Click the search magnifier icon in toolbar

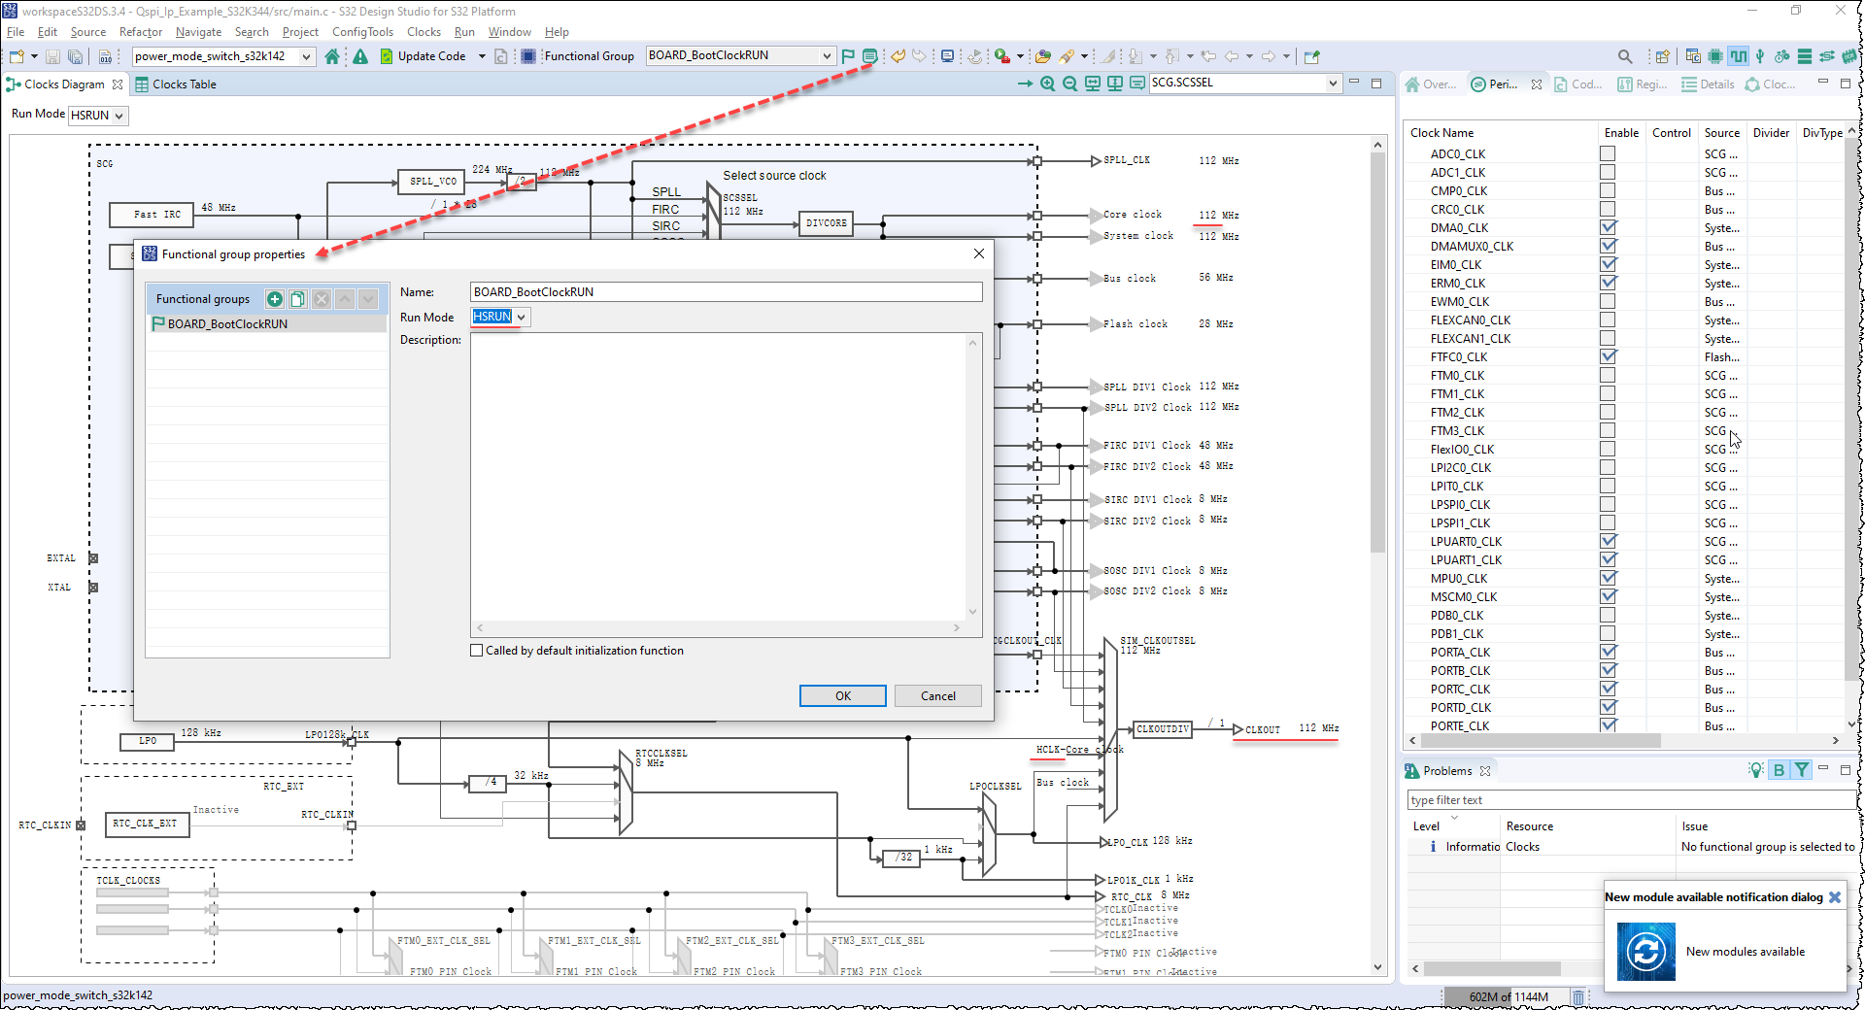pyautogui.click(x=1625, y=56)
